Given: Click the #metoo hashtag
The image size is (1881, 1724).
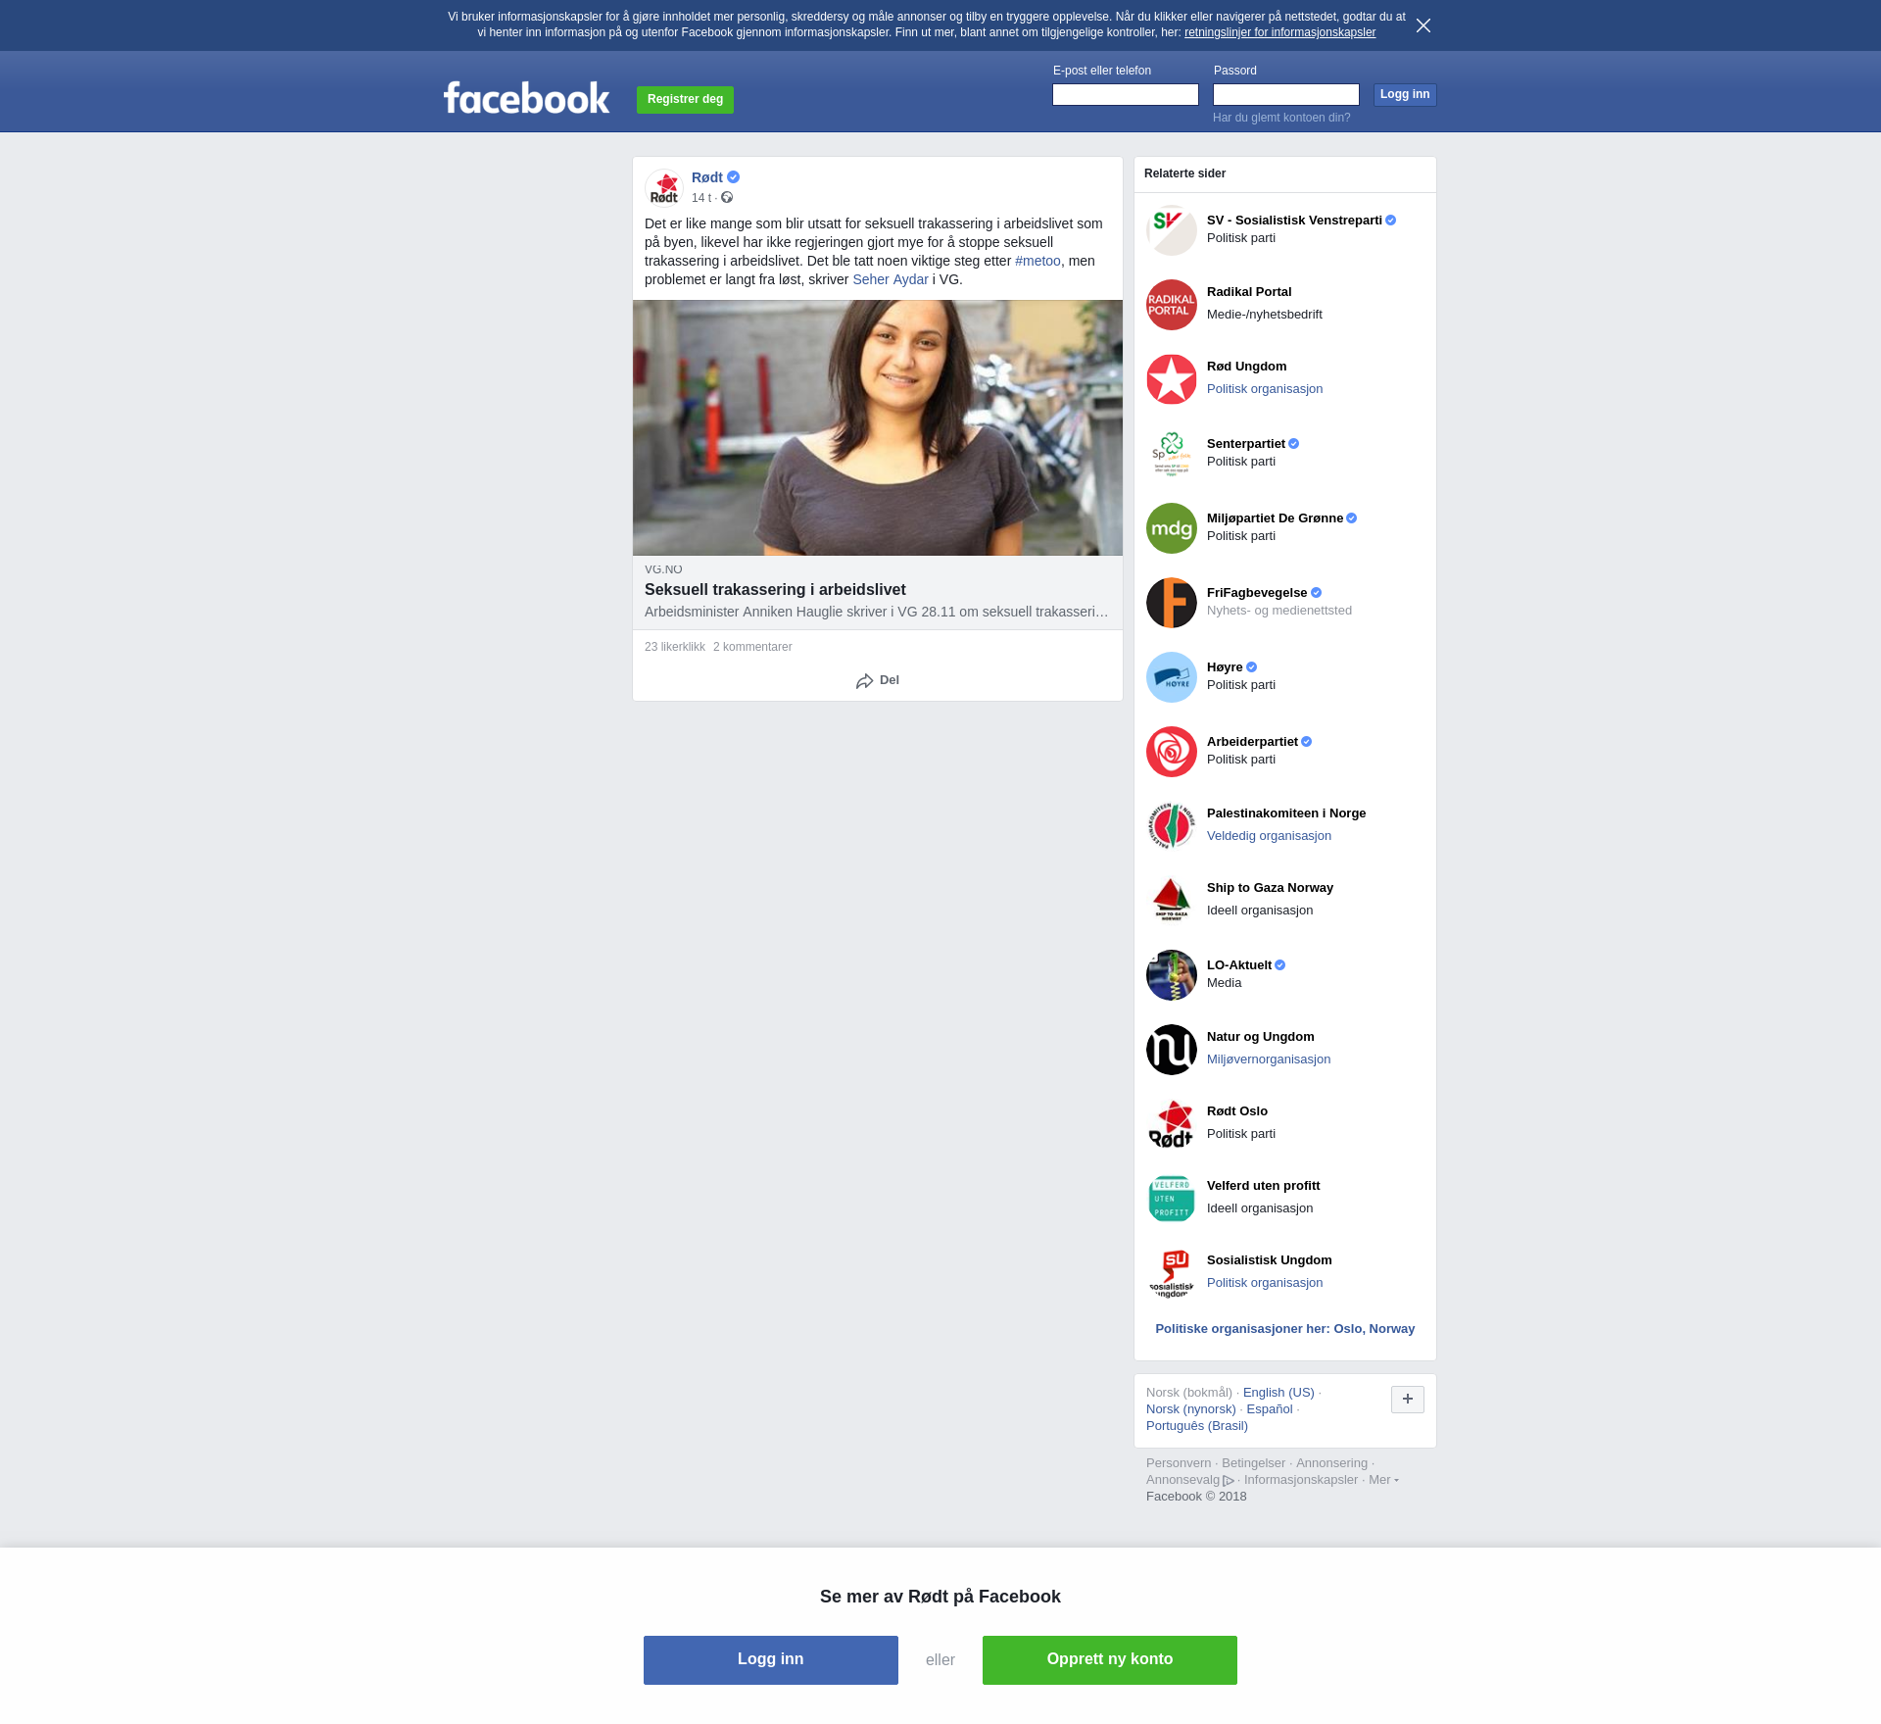Looking at the screenshot, I should point(1037,261).
